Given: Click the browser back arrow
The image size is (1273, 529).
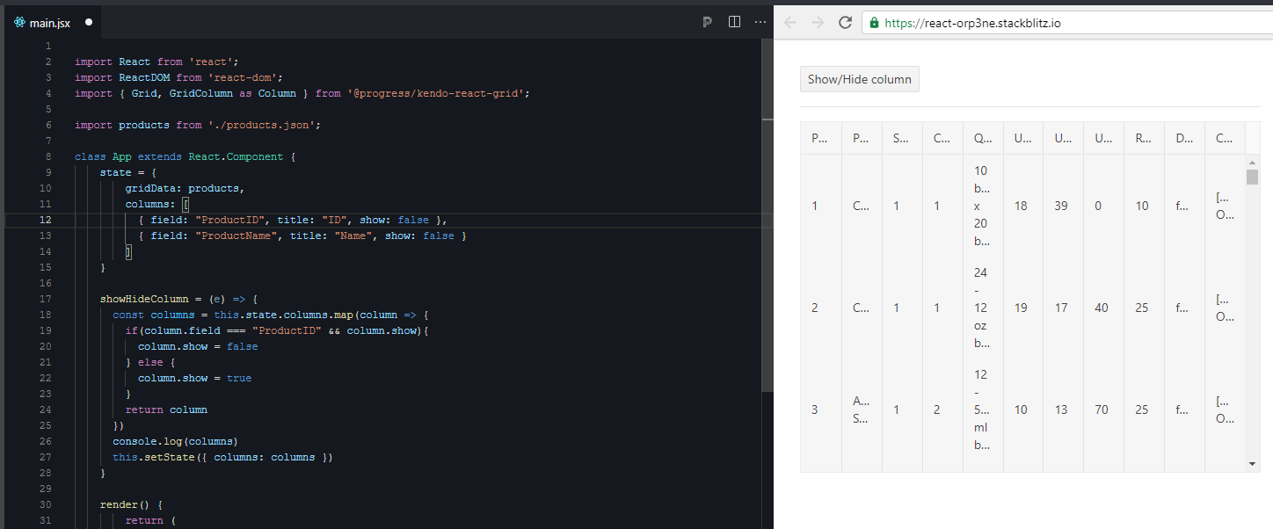Looking at the screenshot, I should pos(789,23).
